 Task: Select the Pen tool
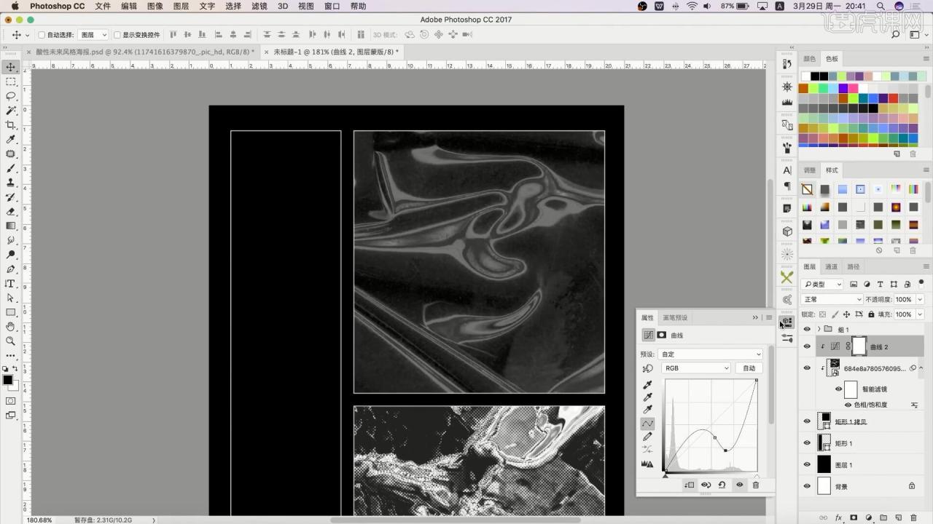pyautogui.click(x=11, y=269)
